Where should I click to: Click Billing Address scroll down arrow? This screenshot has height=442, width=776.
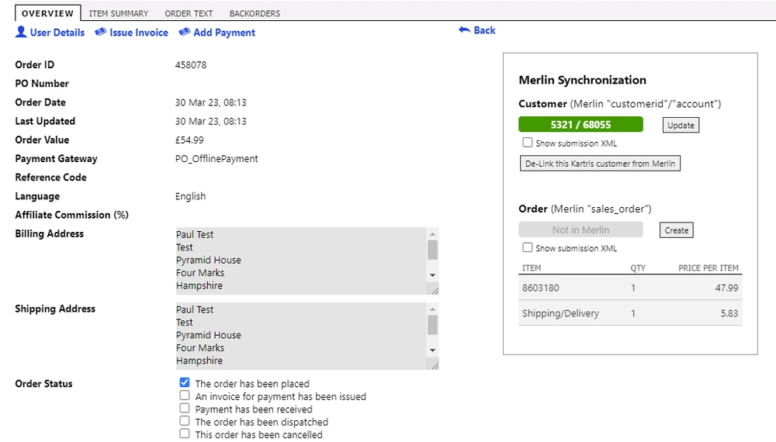[x=432, y=275]
